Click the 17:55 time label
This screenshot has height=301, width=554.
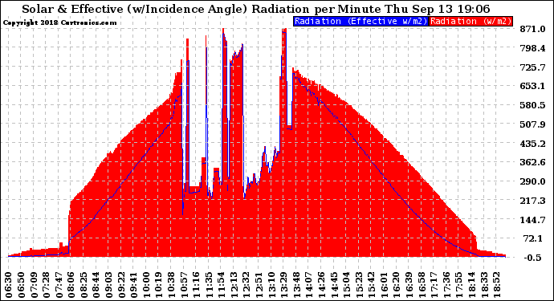coord(459,285)
